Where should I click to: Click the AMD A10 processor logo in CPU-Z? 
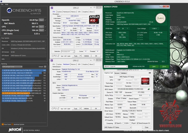(x=94, y=19)
